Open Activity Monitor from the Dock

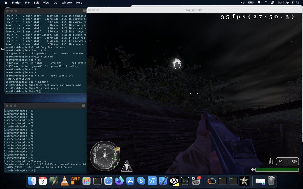coord(185,180)
